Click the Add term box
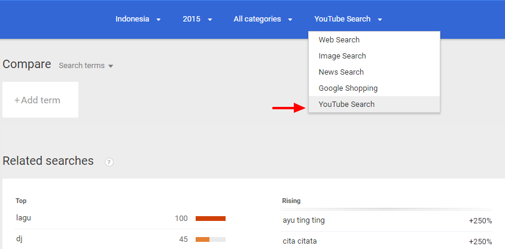Image resolution: width=505 pixels, height=249 pixels. pyautogui.click(x=40, y=100)
